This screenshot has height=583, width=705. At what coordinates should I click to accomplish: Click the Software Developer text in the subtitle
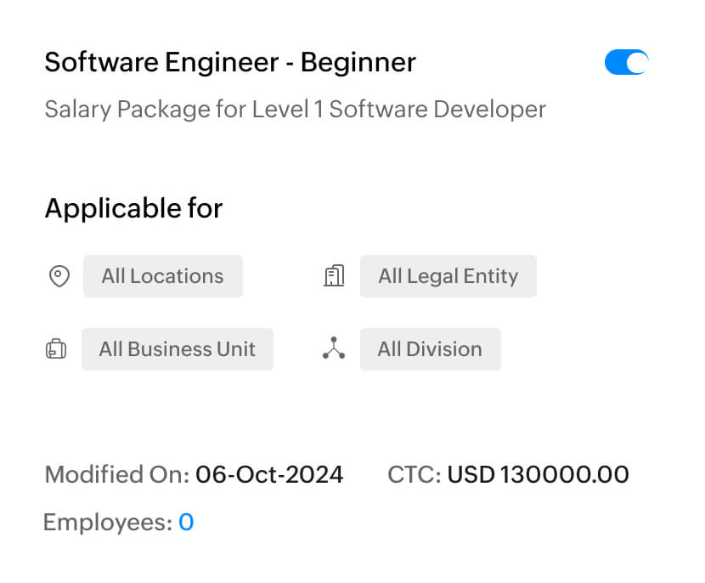coord(437,110)
